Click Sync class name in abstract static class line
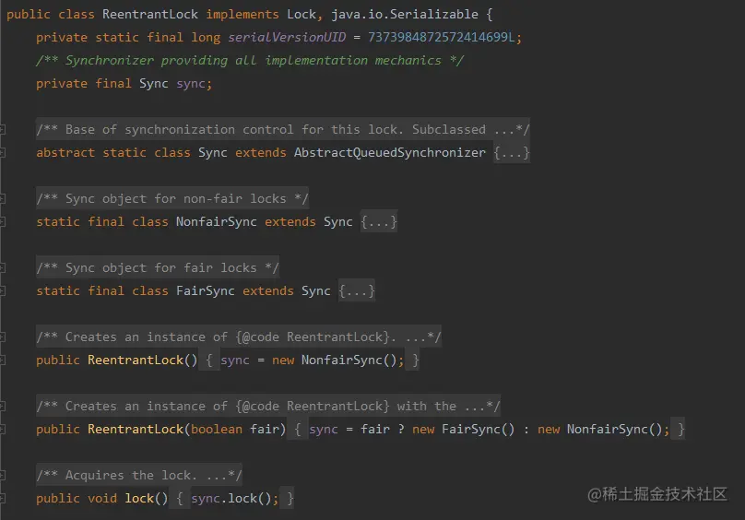This screenshot has height=520, width=745. (x=212, y=152)
